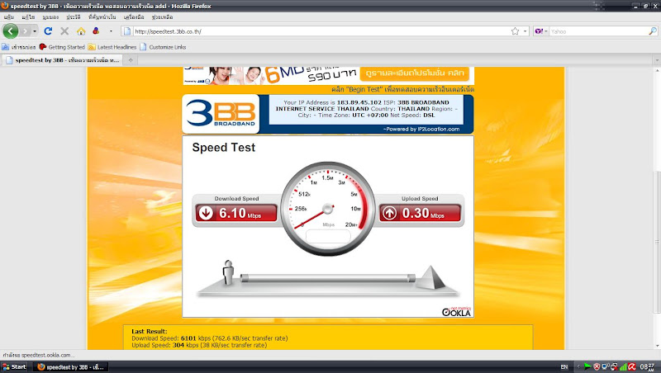Image resolution: width=661 pixels, height=373 pixels.
Task: Go to Home page via house icon
Action: coord(81,31)
